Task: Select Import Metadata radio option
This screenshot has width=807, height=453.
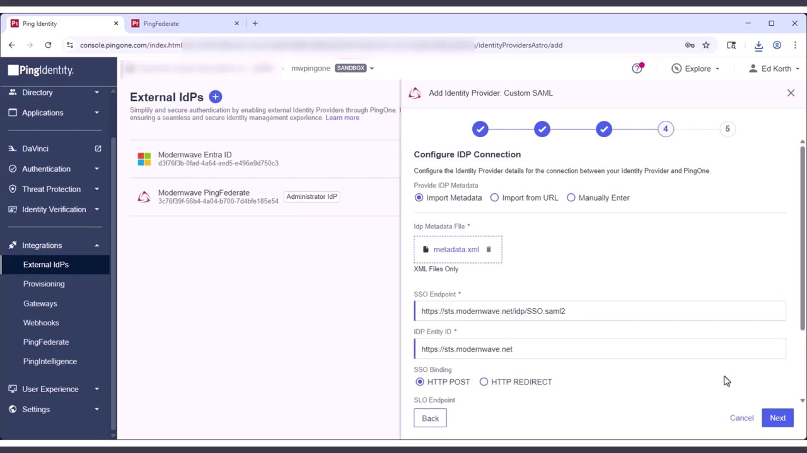Action: (419, 198)
